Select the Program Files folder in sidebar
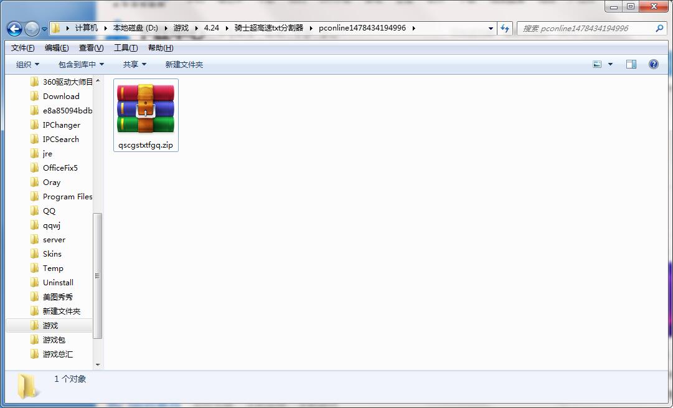The image size is (673, 408). [x=67, y=196]
